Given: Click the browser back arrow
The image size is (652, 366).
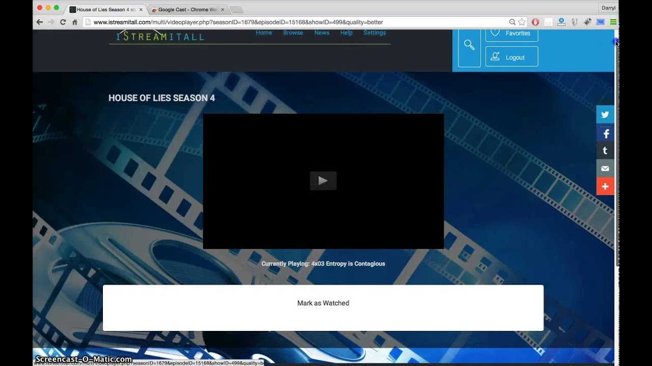Looking at the screenshot, I should click(39, 22).
